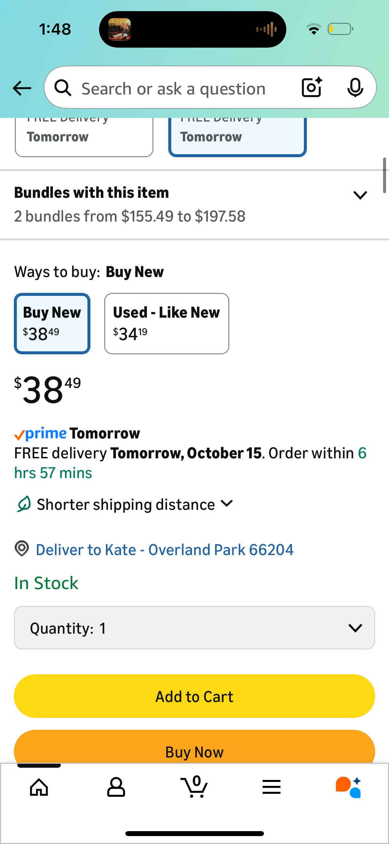Open the hamburger menu icon

click(x=272, y=787)
